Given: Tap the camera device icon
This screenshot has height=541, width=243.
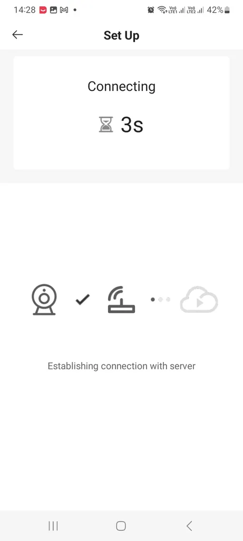Looking at the screenshot, I should click(44, 300).
